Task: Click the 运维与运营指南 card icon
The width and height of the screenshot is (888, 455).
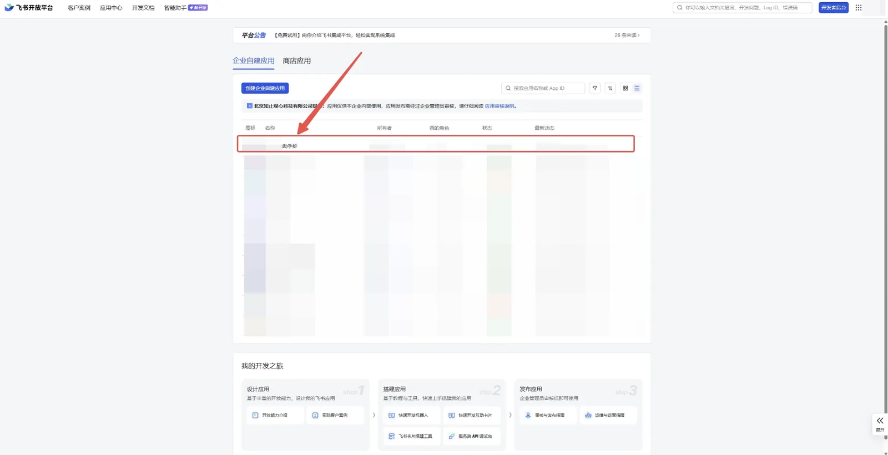Action: click(588, 415)
